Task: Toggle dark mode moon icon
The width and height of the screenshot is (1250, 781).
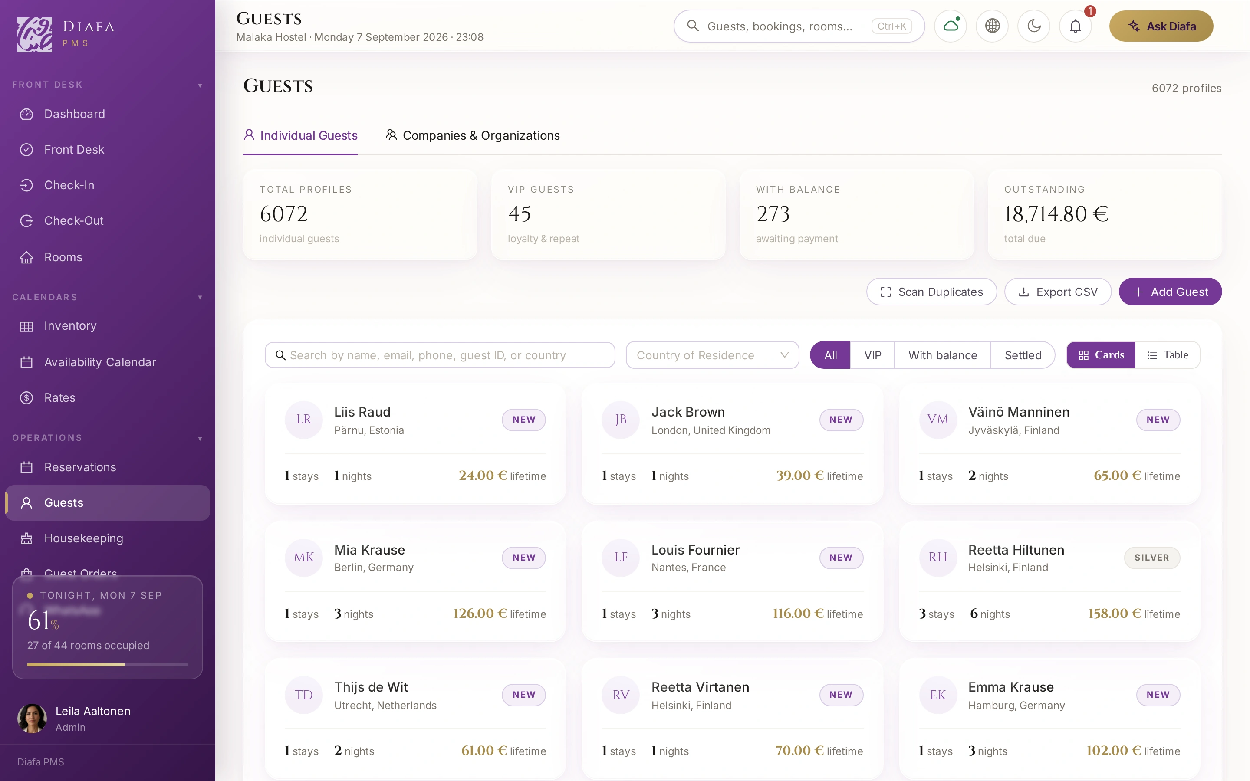Action: [1033, 26]
